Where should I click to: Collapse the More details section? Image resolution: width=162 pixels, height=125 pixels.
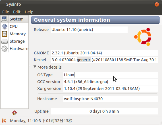35,67
